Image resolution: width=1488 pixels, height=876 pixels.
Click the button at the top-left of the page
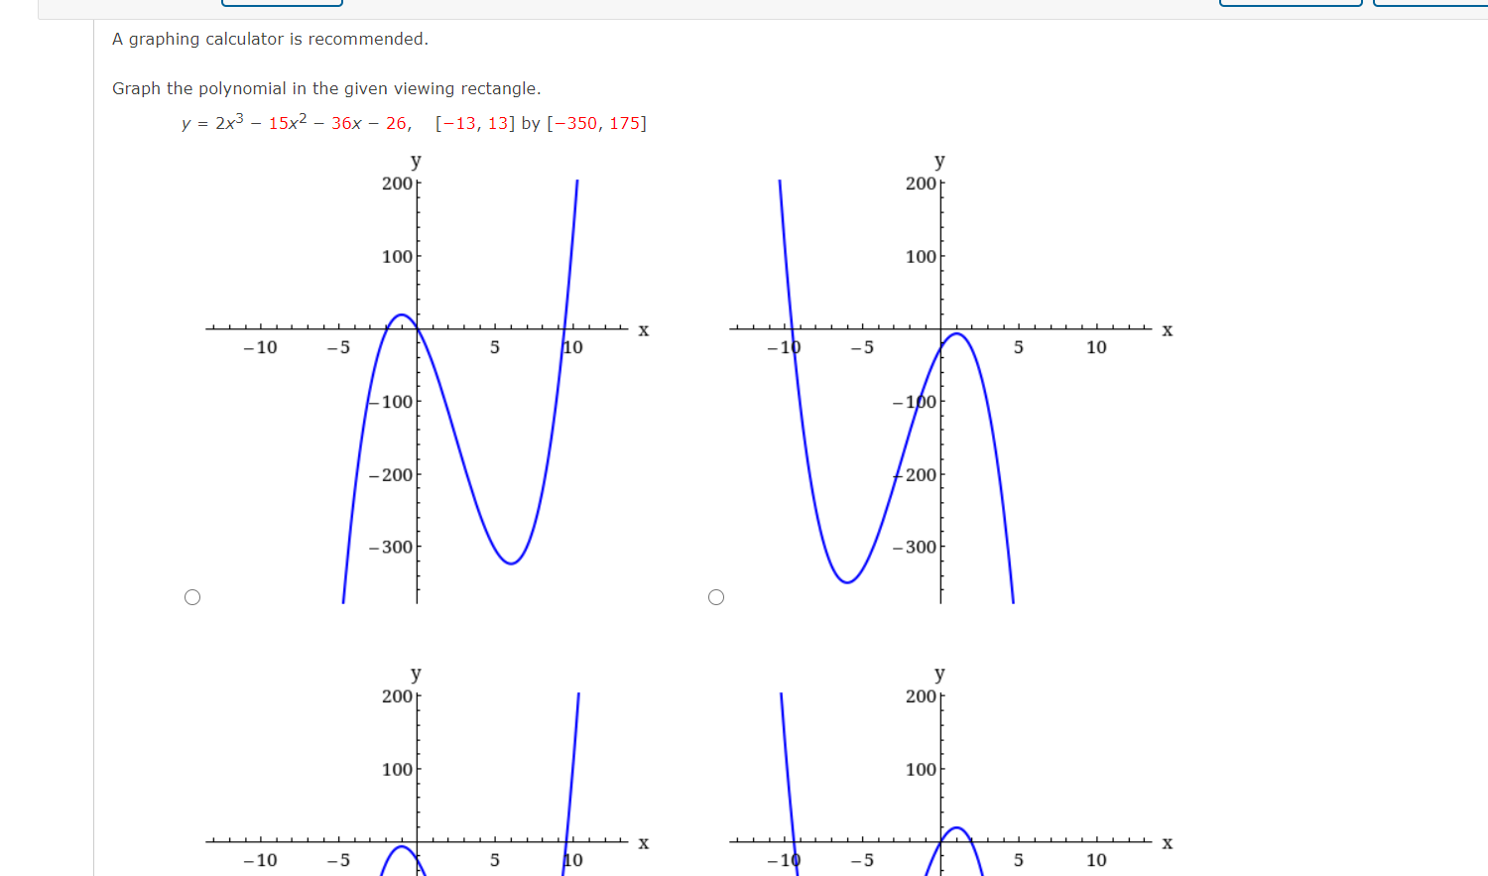tap(281, 2)
